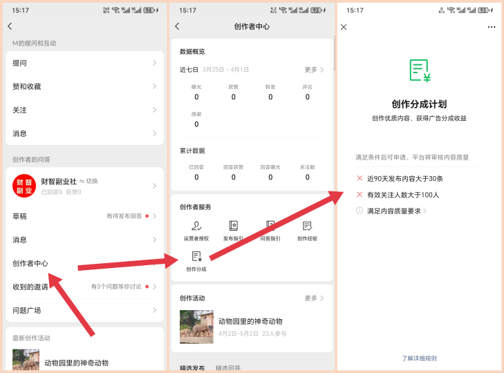Open 发布指引 guide icon
The height and width of the screenshot is (373, 504).
[x=234, y=231]
